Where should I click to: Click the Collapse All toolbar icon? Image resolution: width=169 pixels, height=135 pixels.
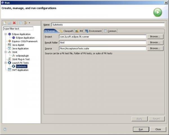click(x=21, y=23)
